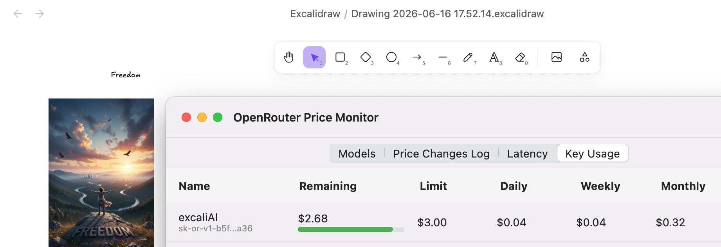
Task: Pick the Eraser tool
Action: tap(520, 57)
